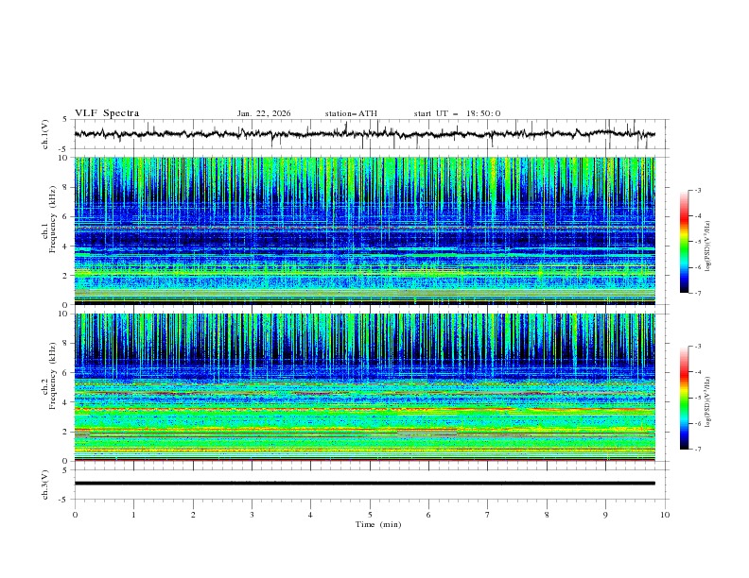Click time axis tick label "7"
Image resolution: width=749 pixels, height=578 pixels.
pos(488,515)
